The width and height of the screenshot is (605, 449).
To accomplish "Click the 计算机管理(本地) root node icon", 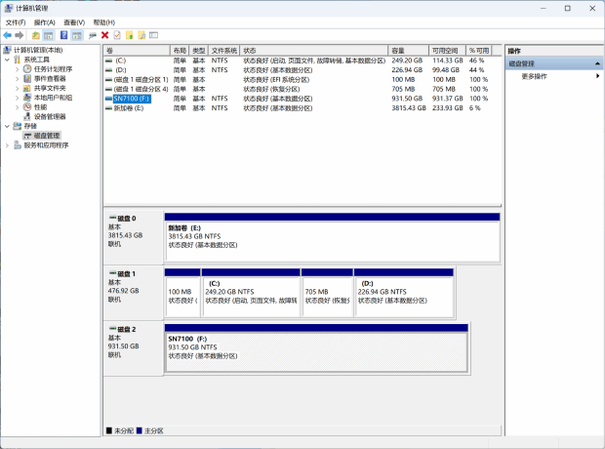I will [x=8, y=50].
